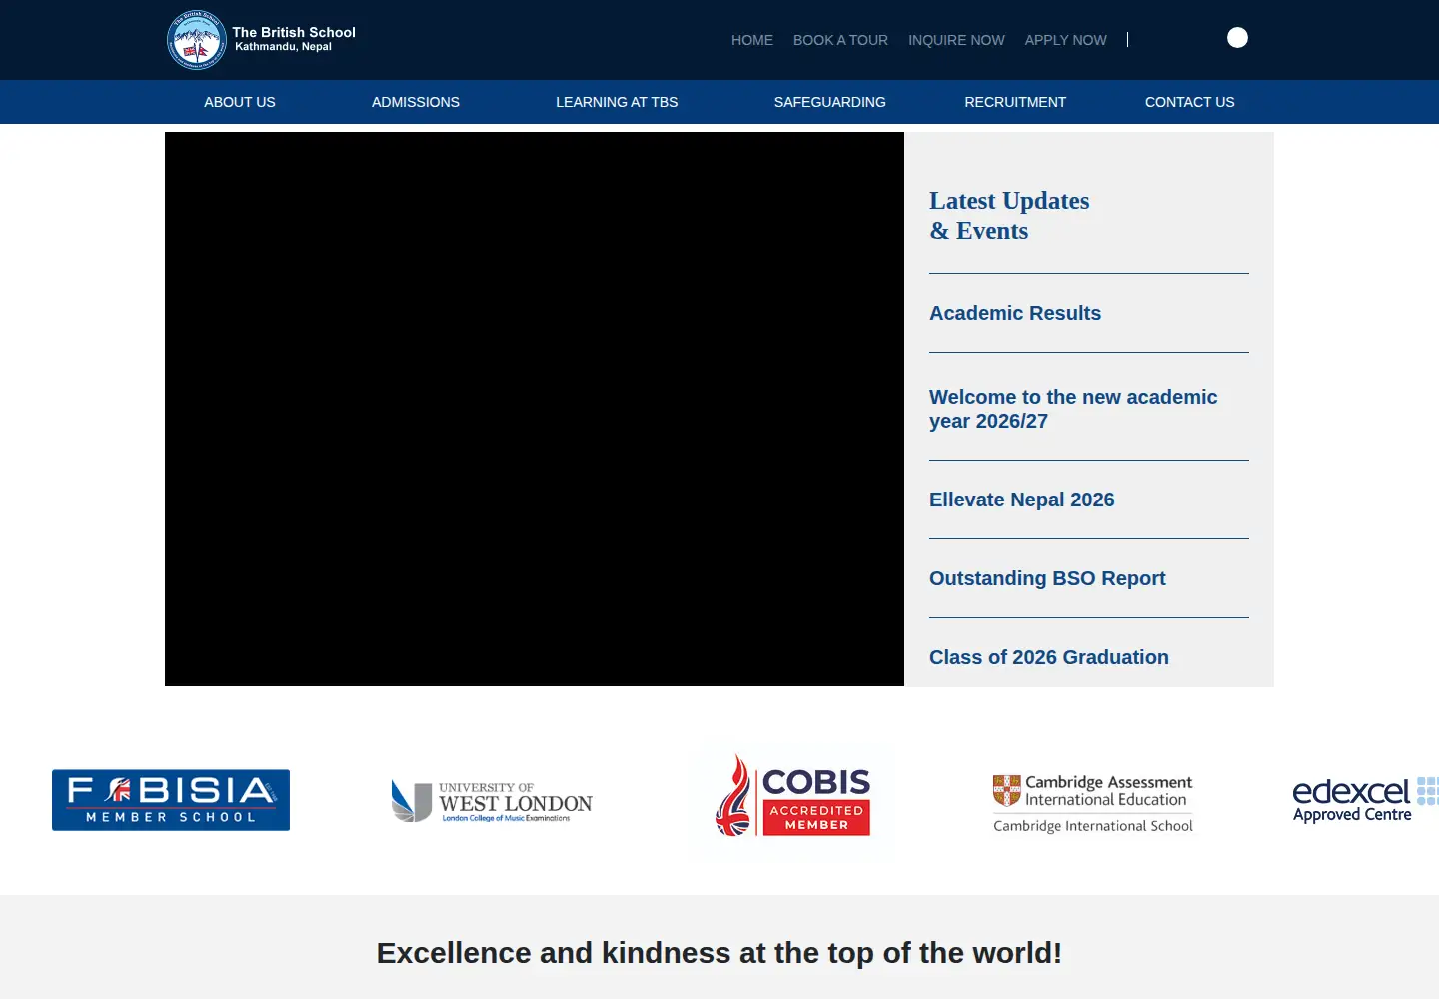The width and height of the screenshot is (1439, 999).
Task: Click the "Excellence and kindness" tagline heading
Action: click(719, 953)
